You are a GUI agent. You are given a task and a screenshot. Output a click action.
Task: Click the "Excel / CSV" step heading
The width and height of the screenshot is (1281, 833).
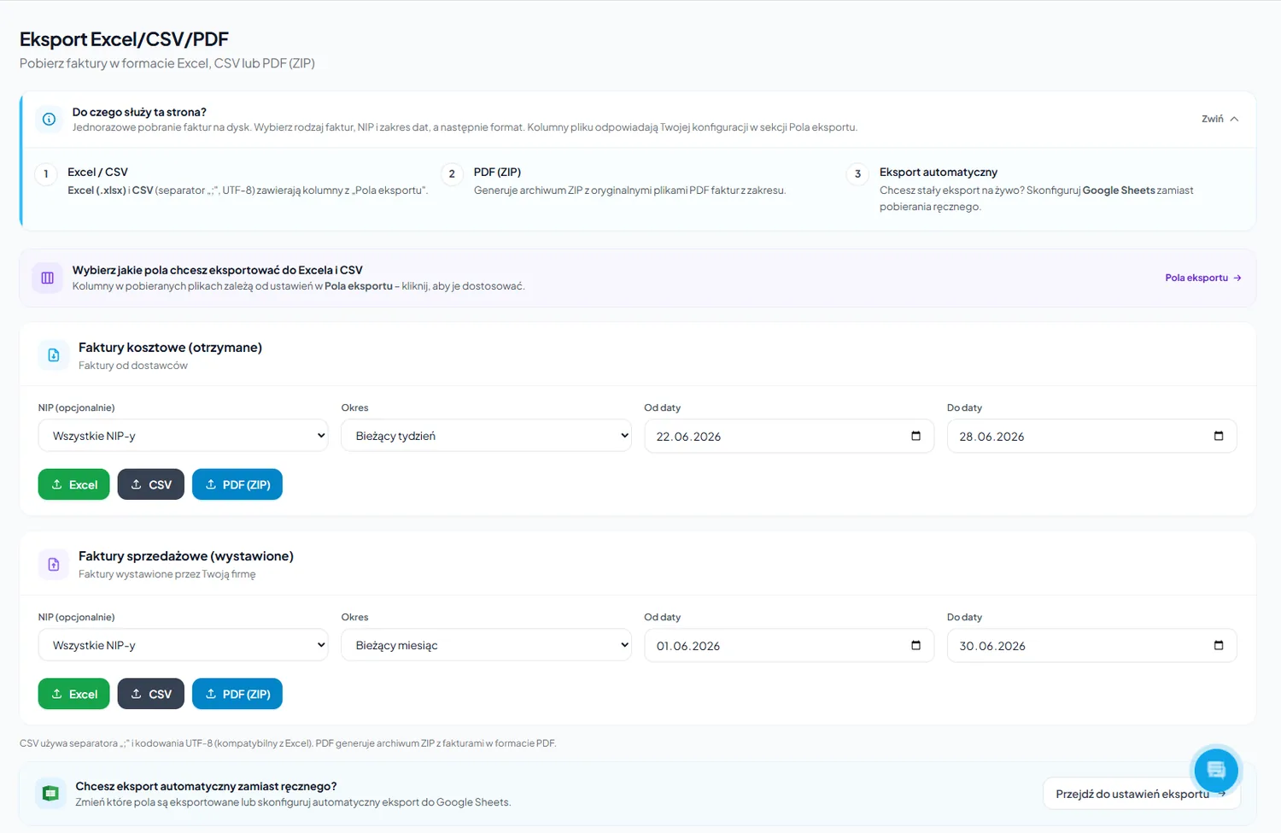(98, 172)
